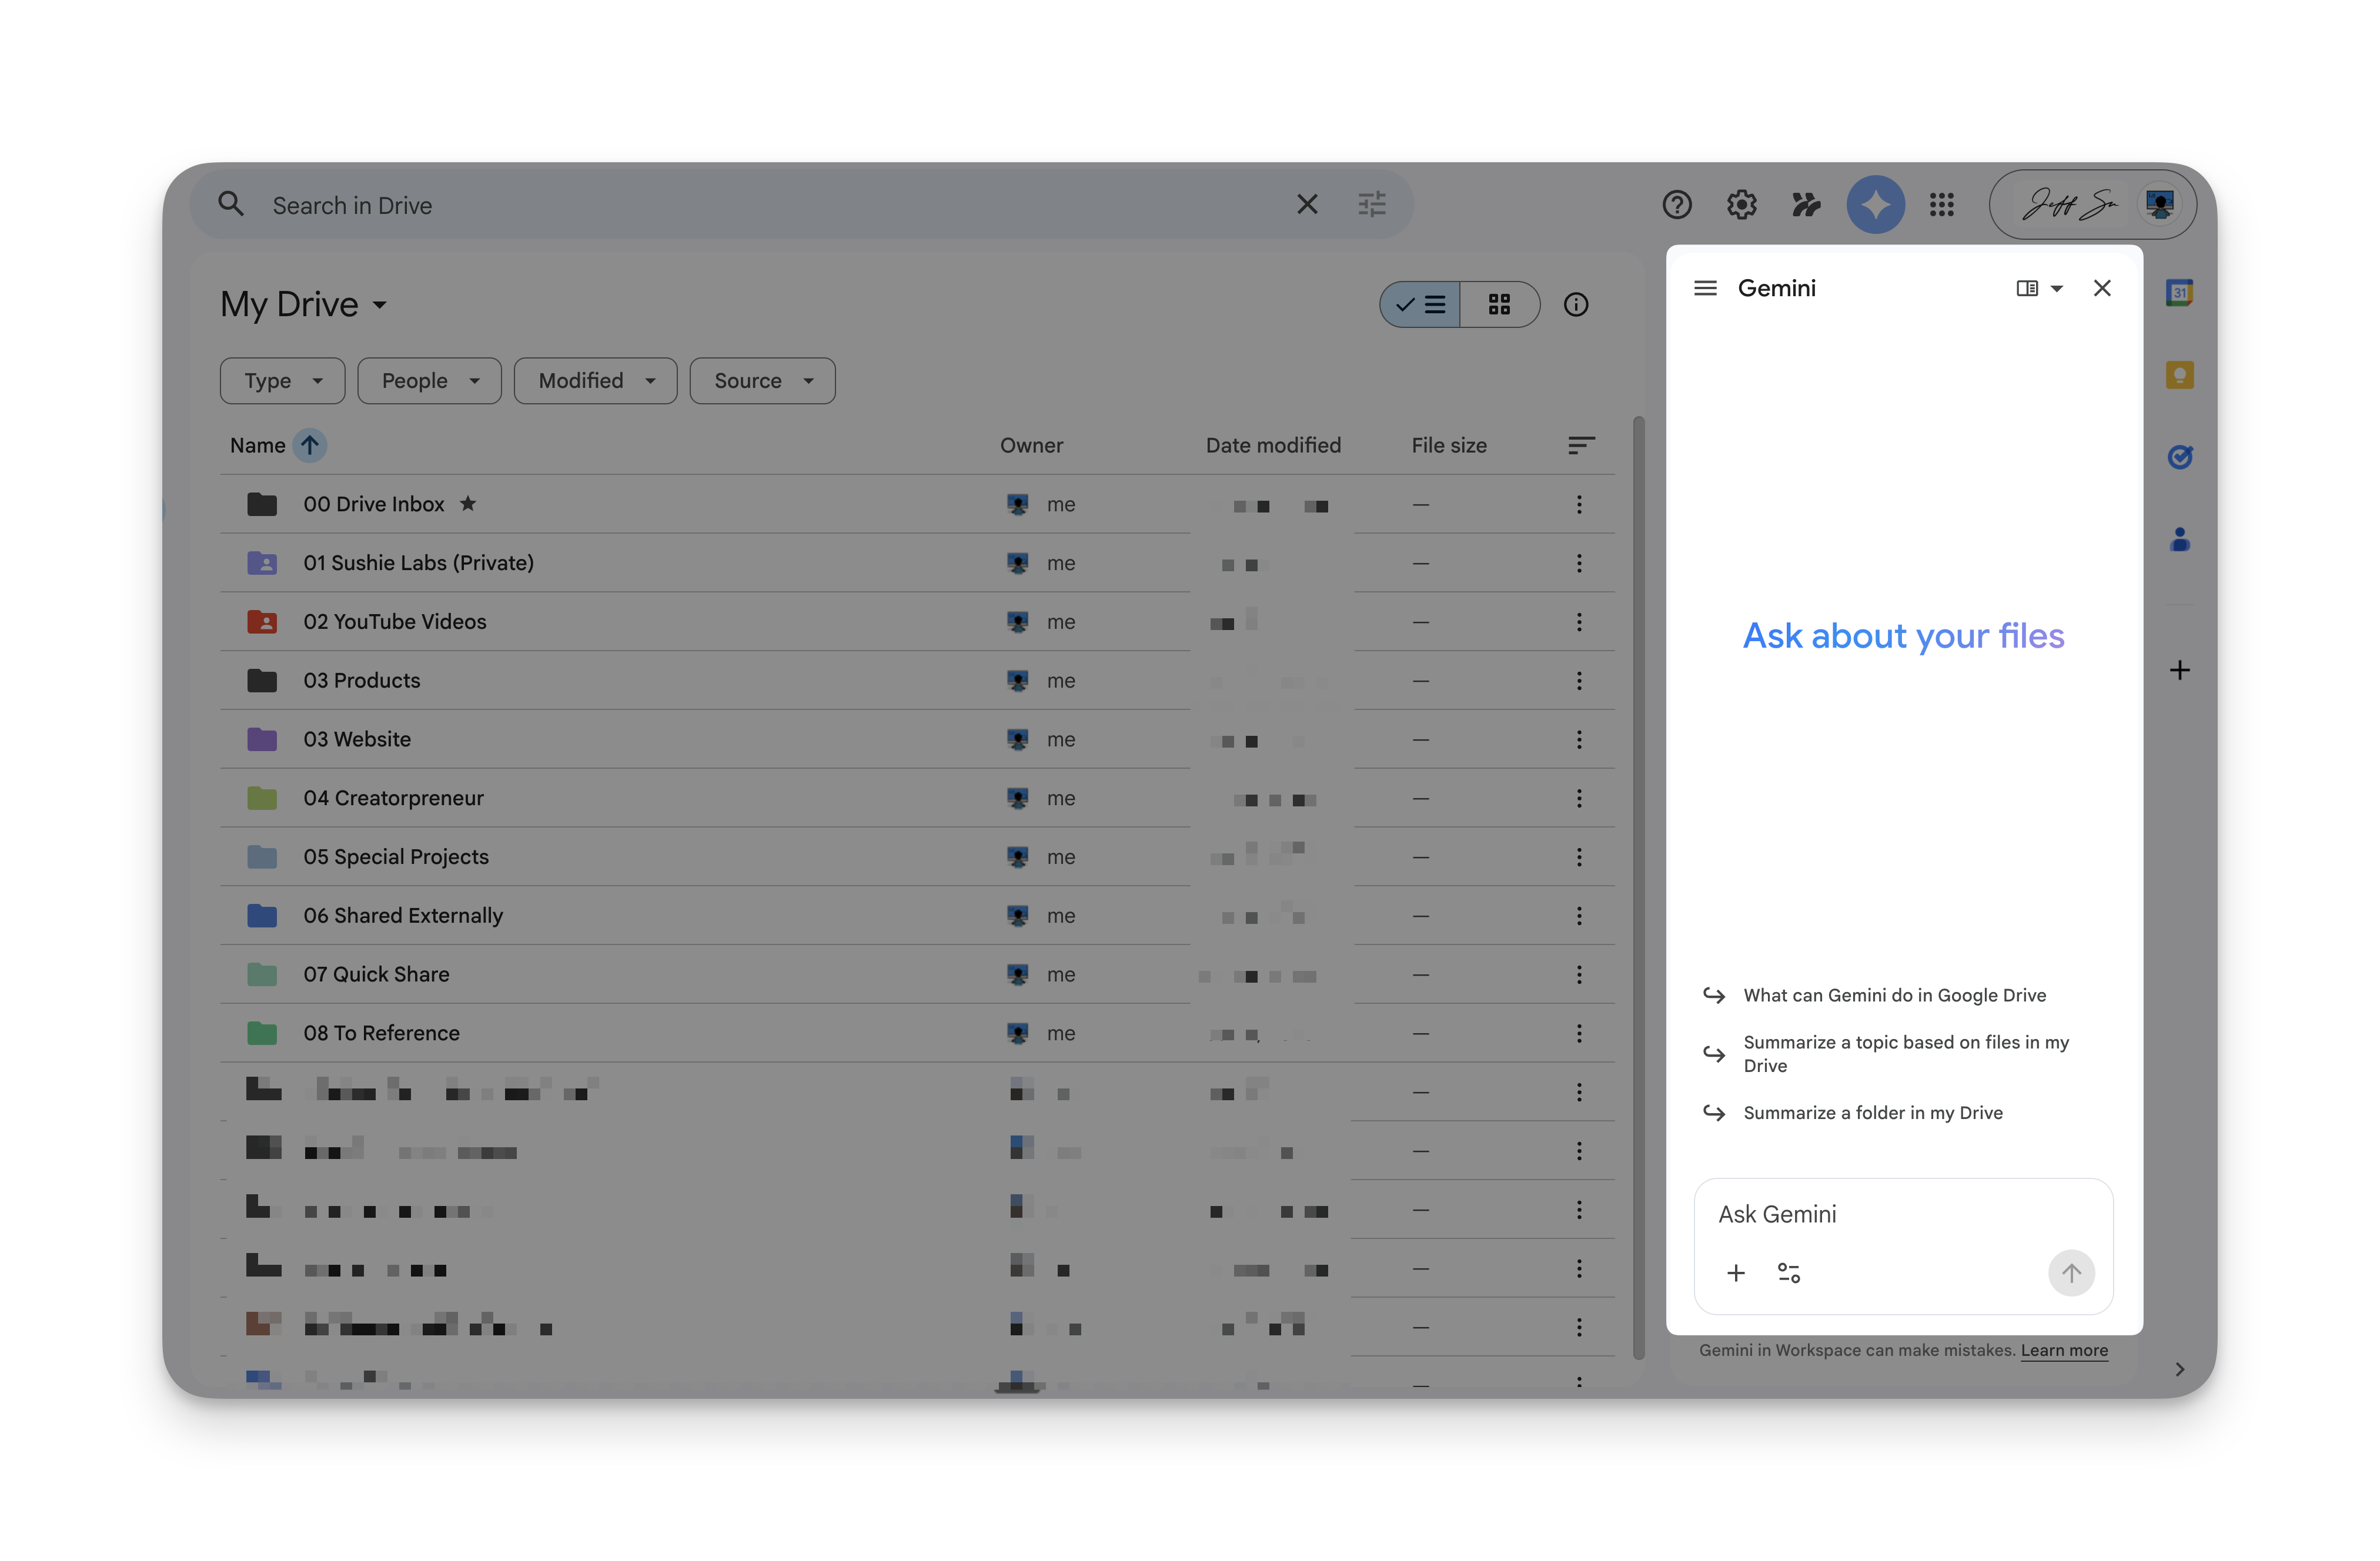Click the Ask Gemini input field
Screen dimensions: 2380x1561
click(x=1903, y=1214)
